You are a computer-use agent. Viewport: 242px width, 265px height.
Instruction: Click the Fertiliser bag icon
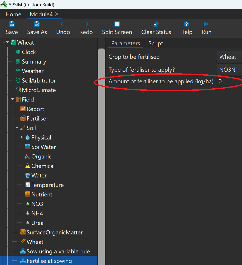[x=23, y=118]
